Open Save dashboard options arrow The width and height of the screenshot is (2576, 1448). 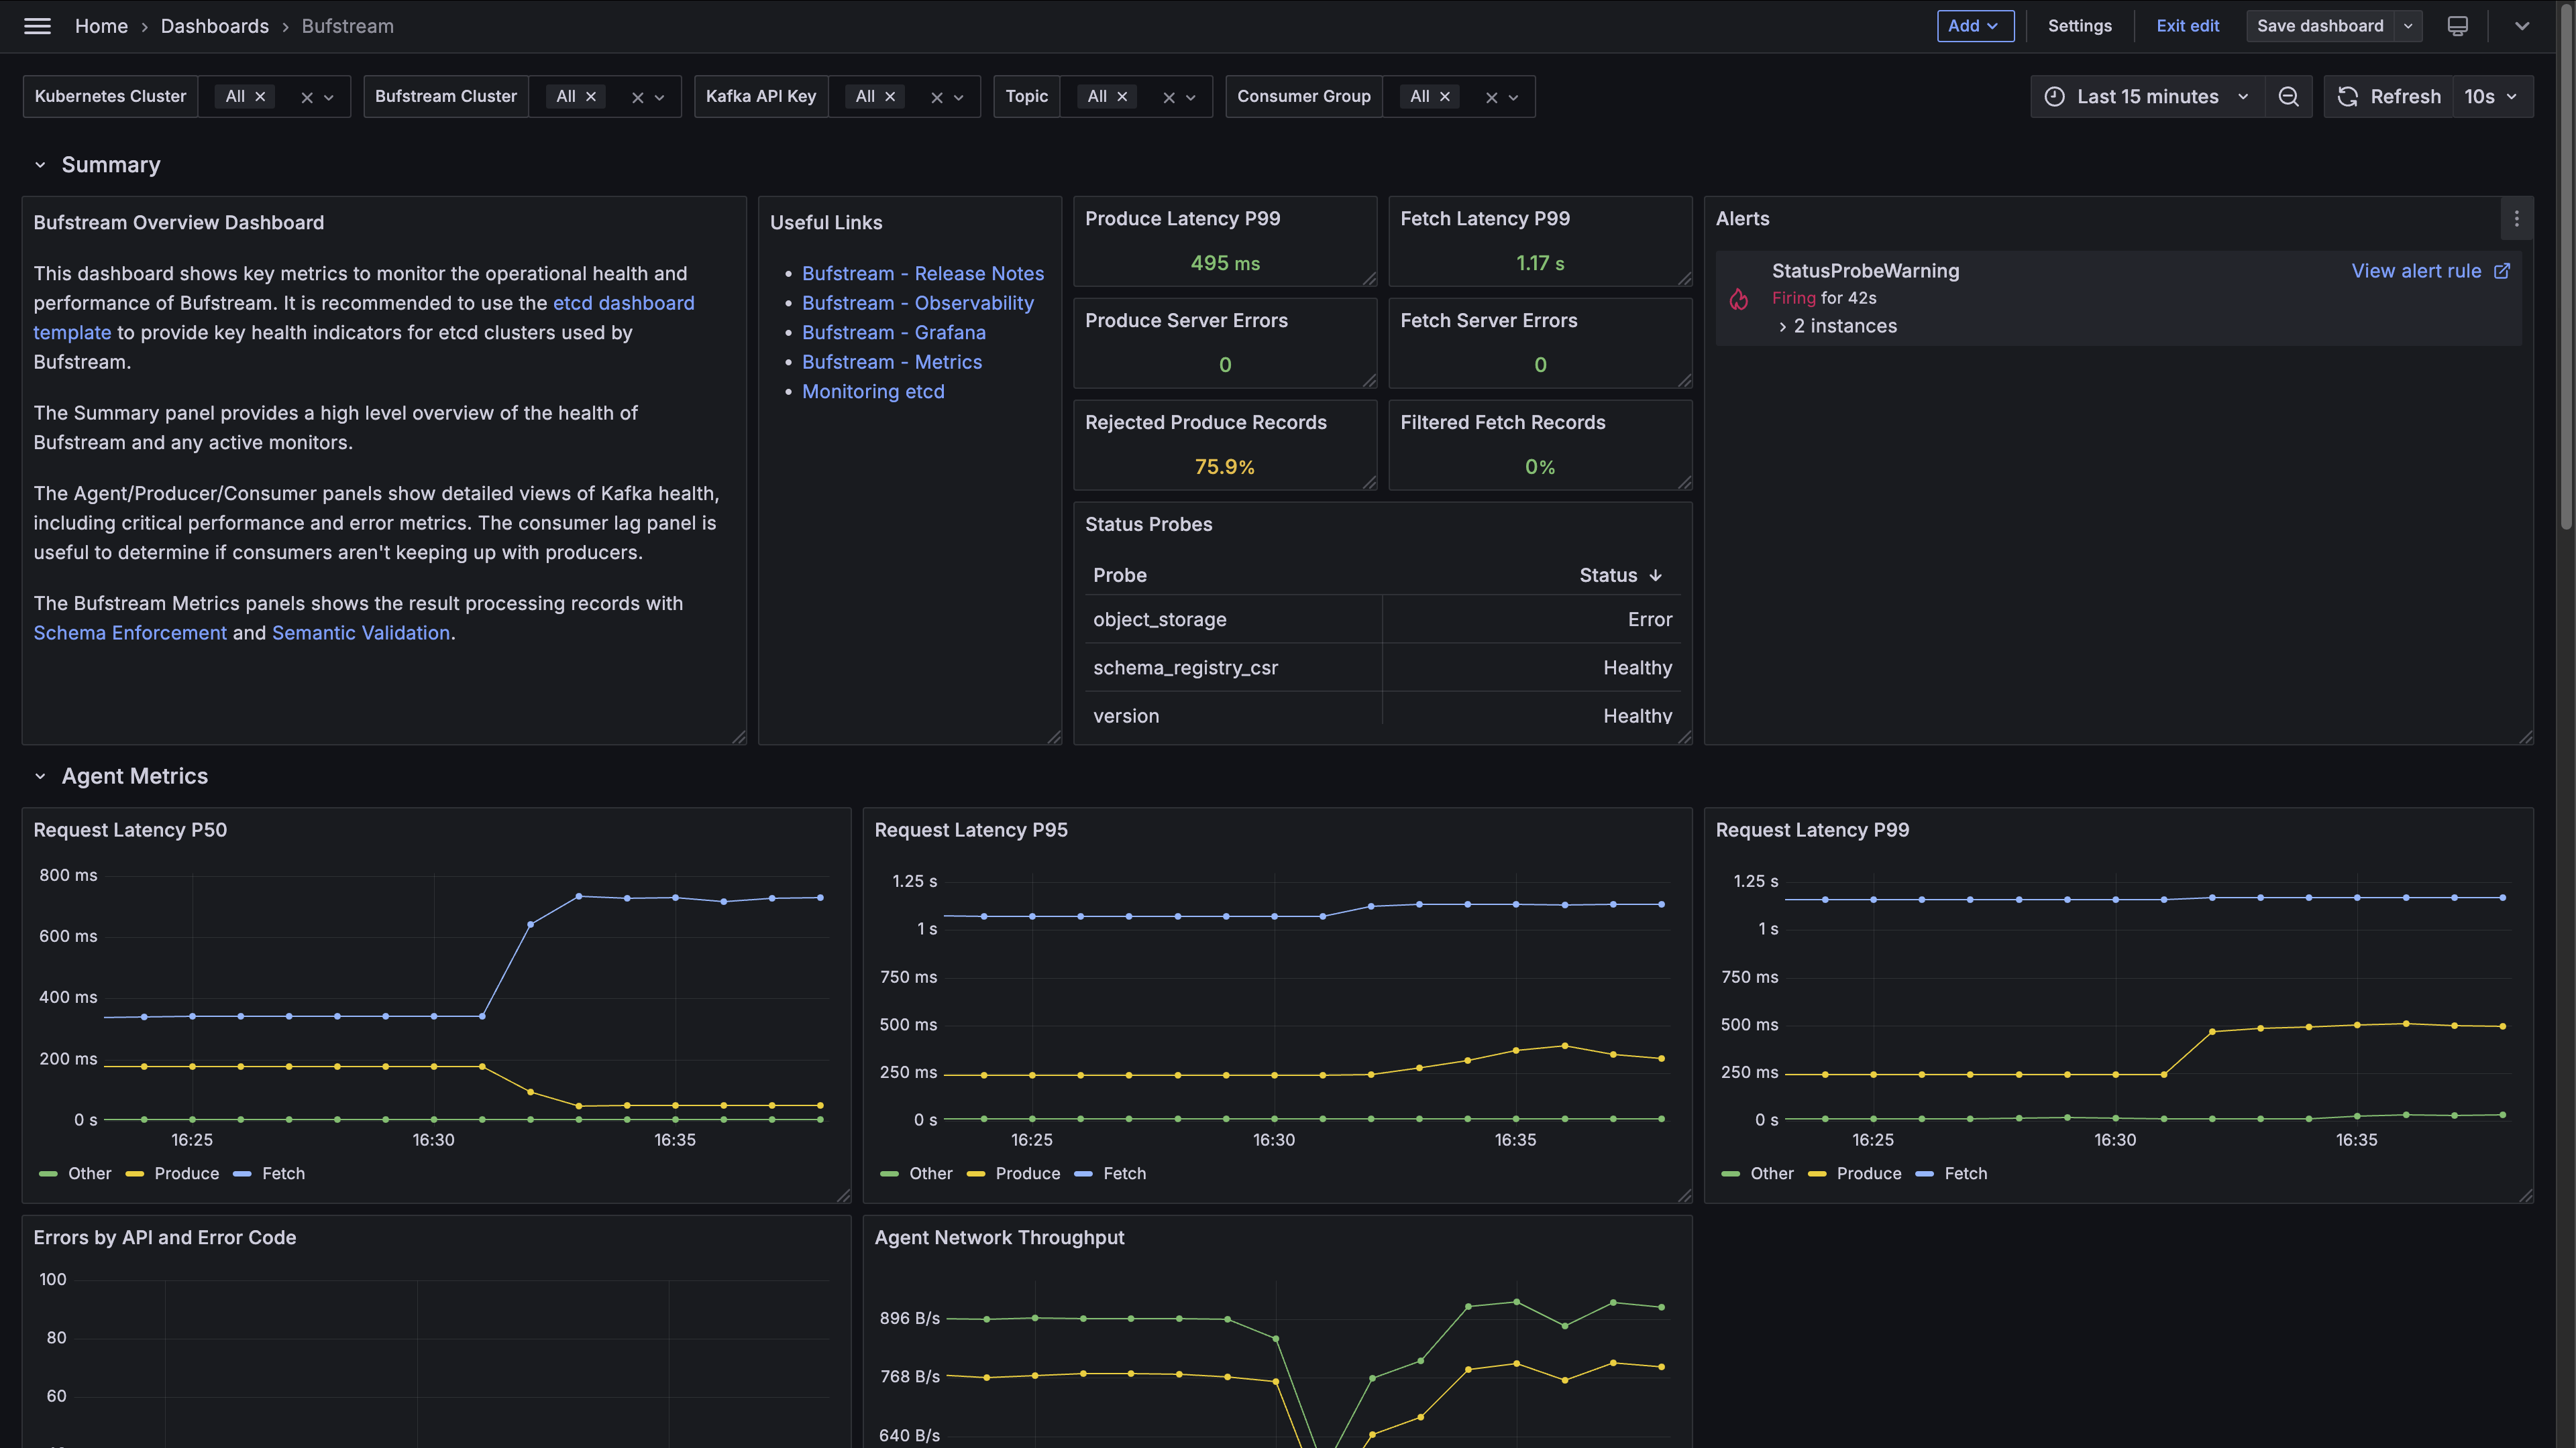click(x=2408, y=26)
